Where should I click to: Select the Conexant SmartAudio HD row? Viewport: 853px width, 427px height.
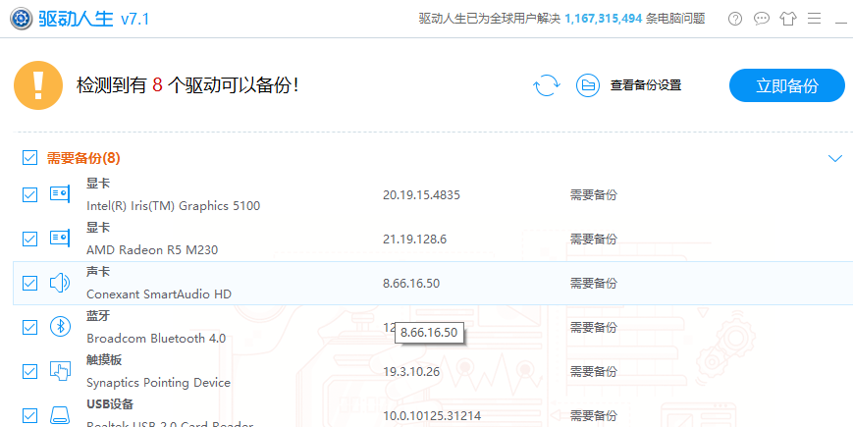coord(294,284)
